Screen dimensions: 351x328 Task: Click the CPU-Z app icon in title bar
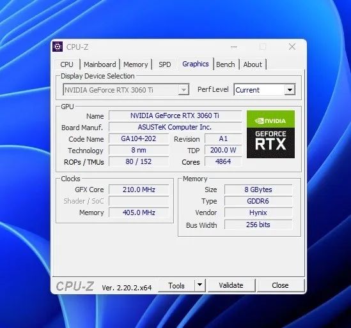click(x=58, y=47)
